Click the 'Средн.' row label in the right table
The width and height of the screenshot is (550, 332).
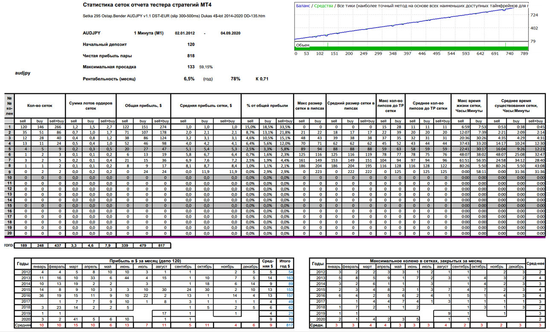coord(317,325)
